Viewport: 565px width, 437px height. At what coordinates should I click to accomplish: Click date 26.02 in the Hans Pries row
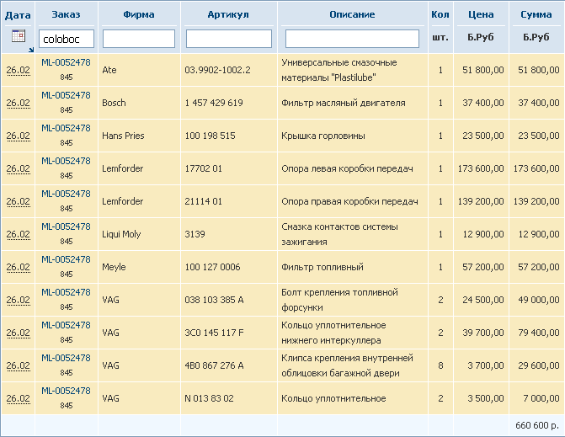pos(18,136)
